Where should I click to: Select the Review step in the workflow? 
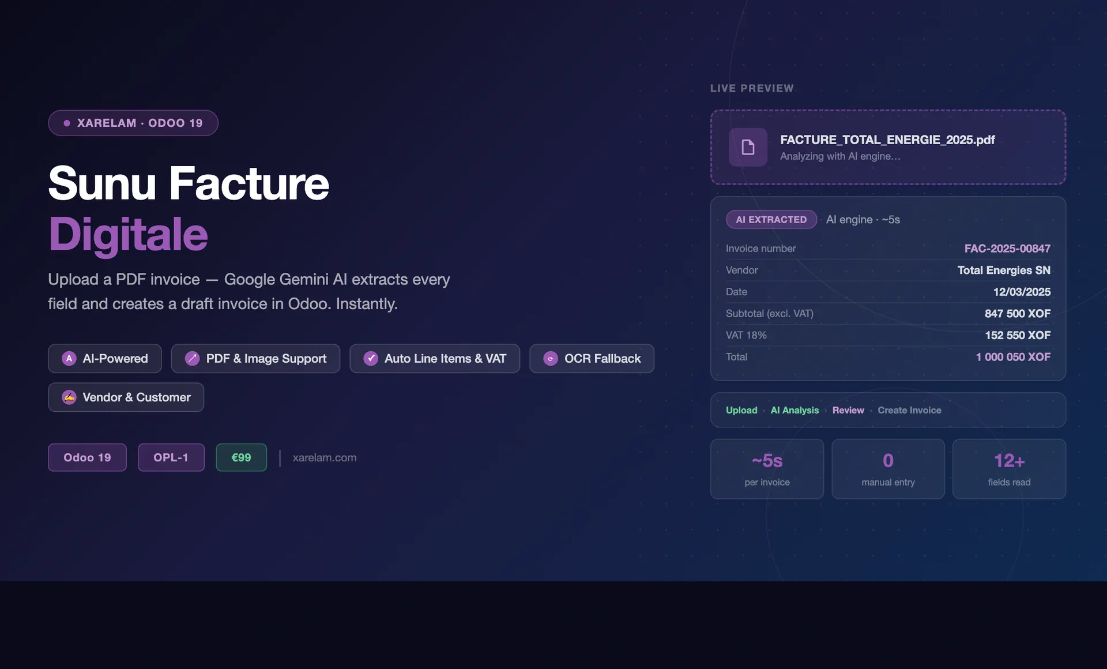pos(848,410)
